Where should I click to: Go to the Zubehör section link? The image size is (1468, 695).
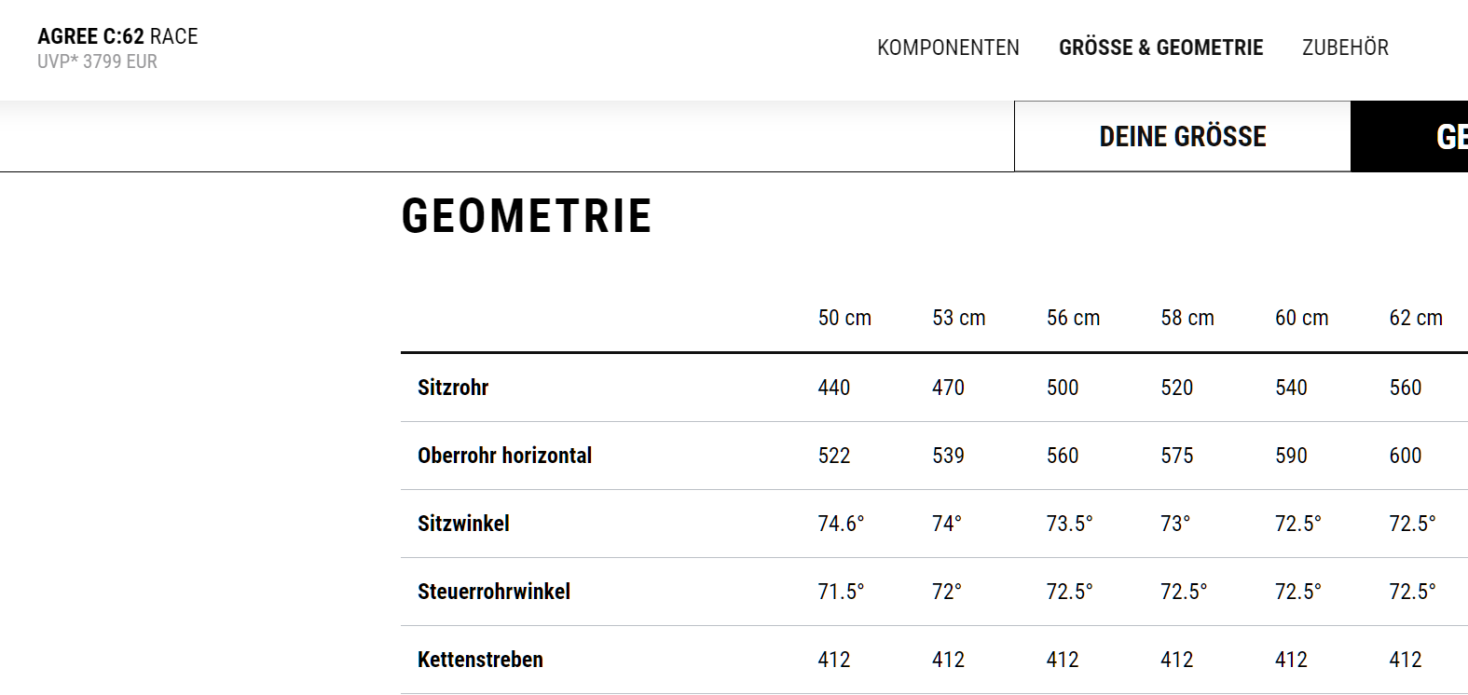pyautogui.click(x=1345, y=48)
